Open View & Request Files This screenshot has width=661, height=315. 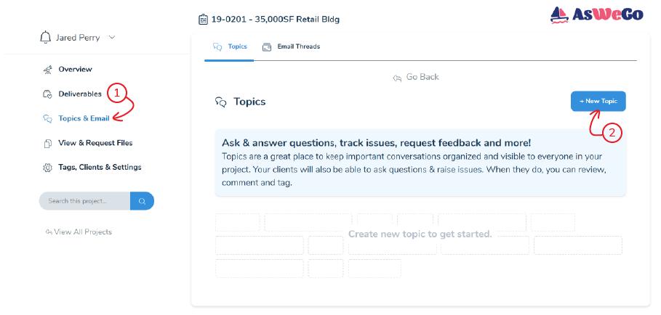pos(95,143)
